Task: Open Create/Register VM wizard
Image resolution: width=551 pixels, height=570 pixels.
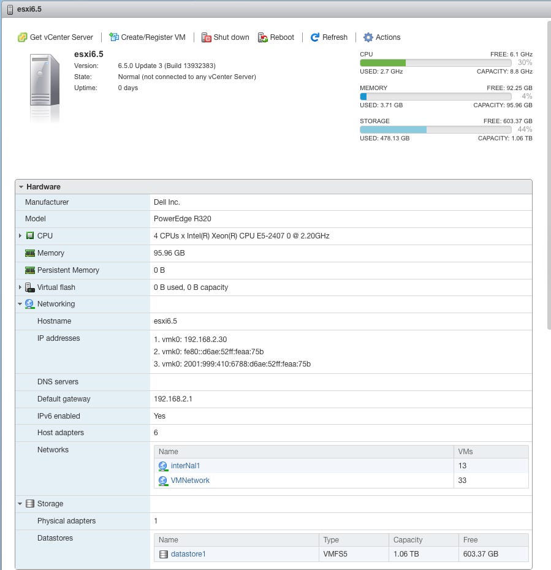Action: click(x=148, y=37)
